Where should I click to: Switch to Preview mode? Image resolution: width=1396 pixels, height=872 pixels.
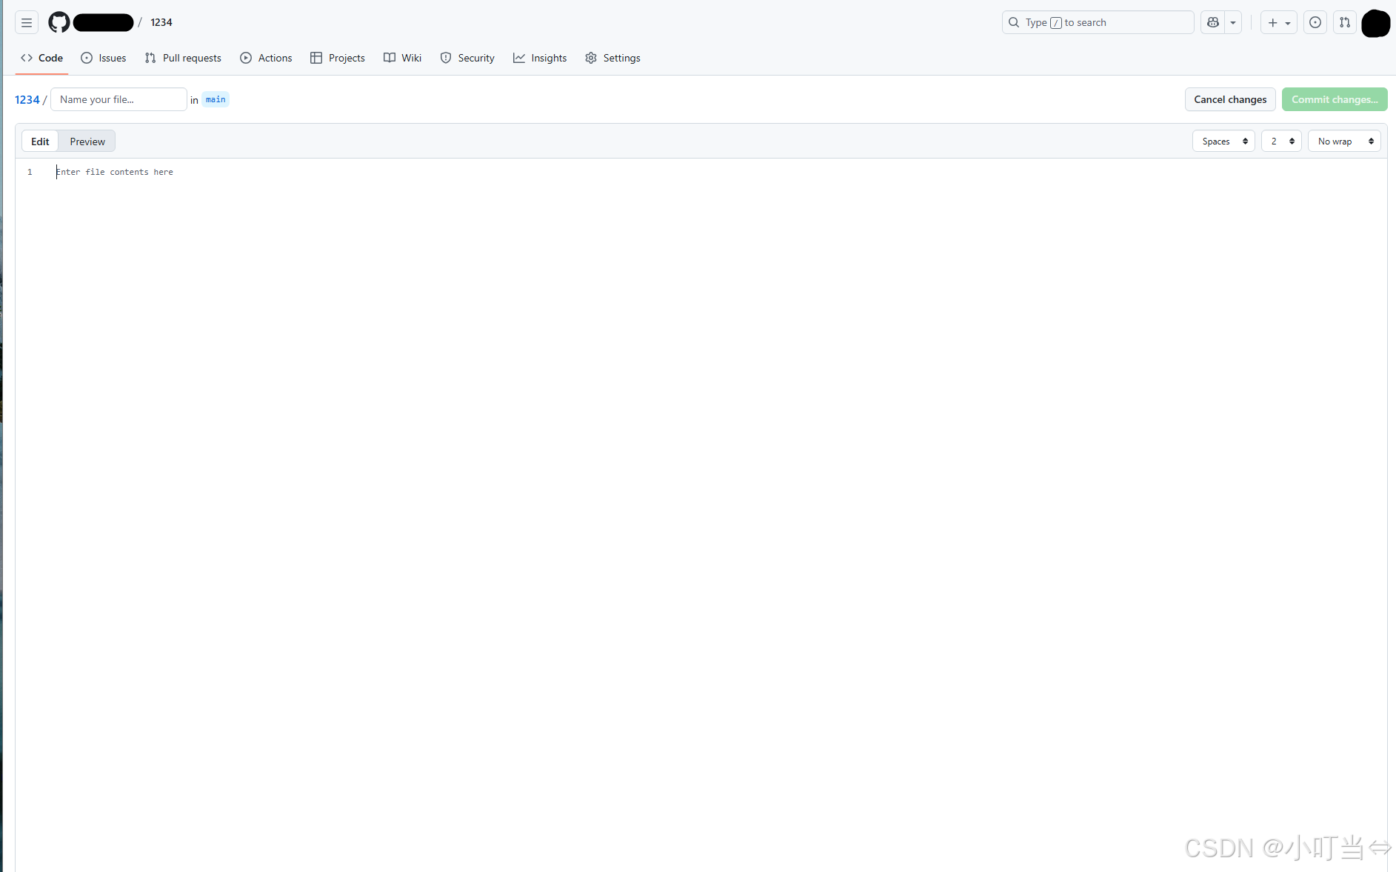87,142
